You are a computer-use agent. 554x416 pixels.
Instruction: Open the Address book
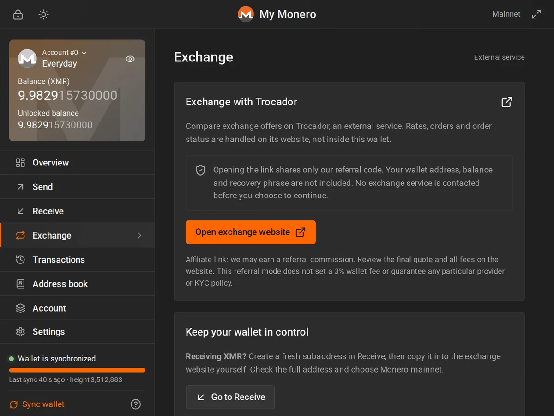pos(78,284)
